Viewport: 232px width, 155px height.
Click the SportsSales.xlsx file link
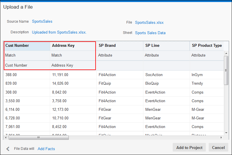coord(149,22)
